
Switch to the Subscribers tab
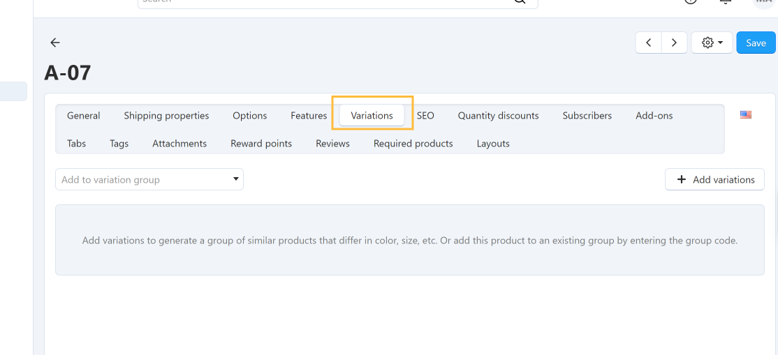(587, 116)
